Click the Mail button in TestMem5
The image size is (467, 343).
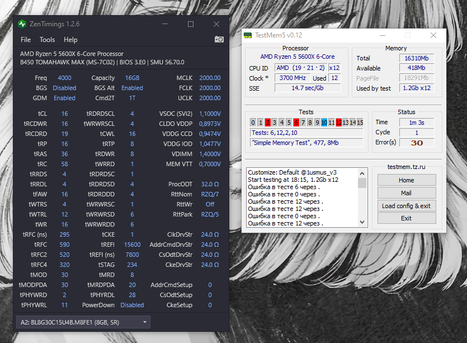[407, 193]
